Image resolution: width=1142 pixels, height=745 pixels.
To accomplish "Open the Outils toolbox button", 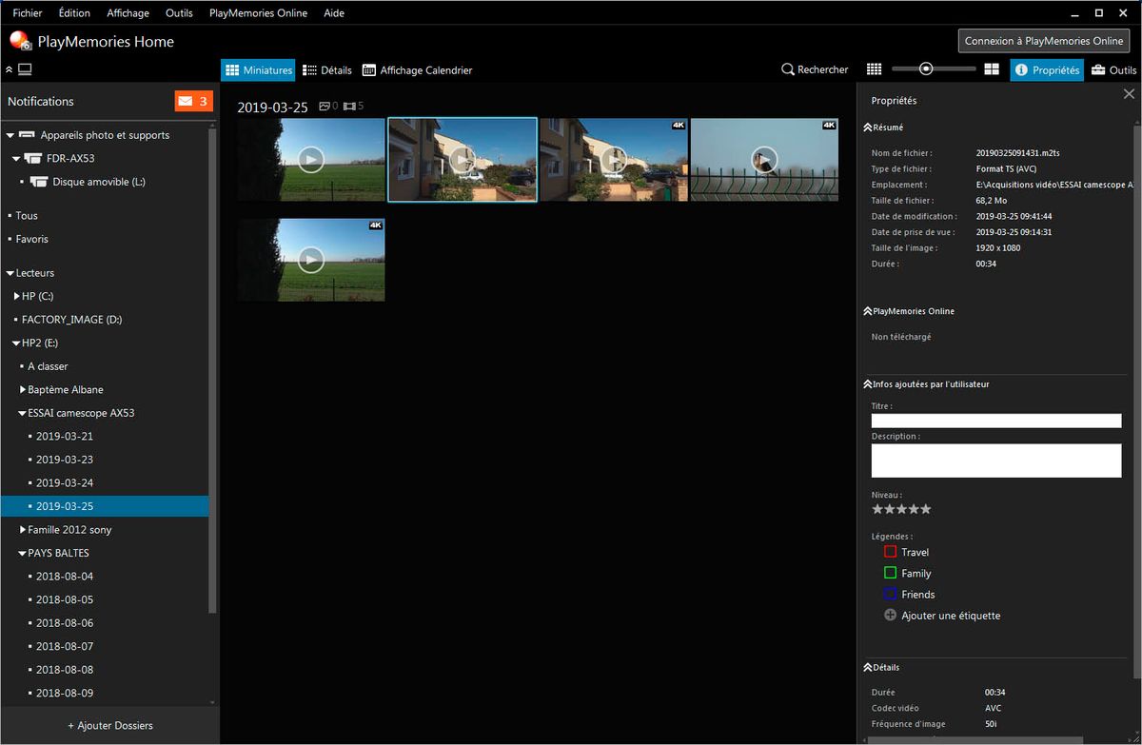I will point(1113,69).
